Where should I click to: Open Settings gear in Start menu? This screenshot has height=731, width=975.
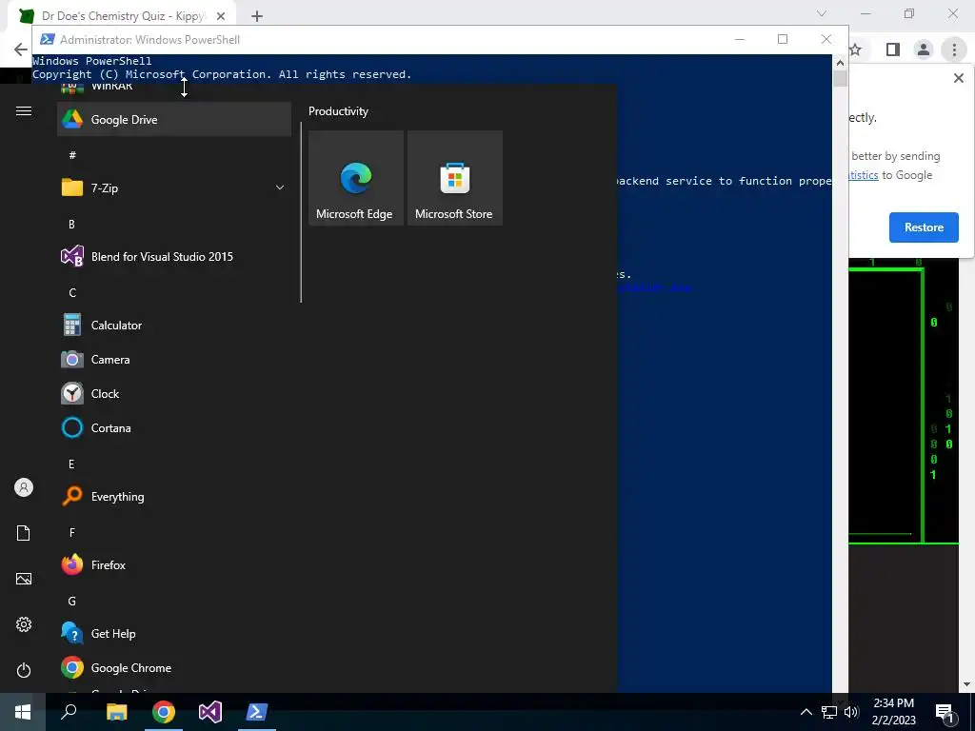tap(24, 624)
